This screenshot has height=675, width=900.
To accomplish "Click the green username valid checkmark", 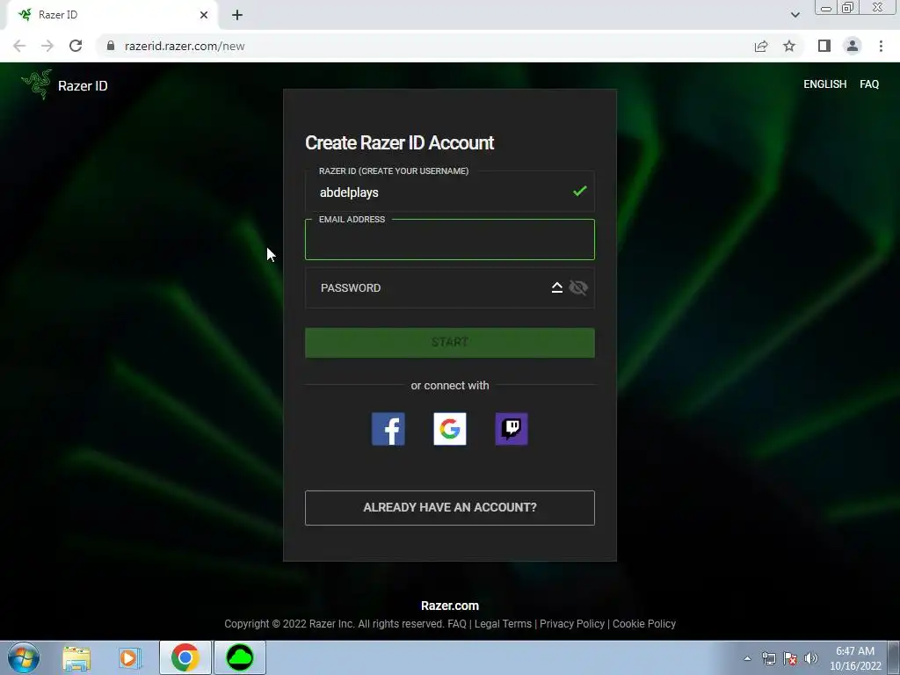I will point(580,191).
